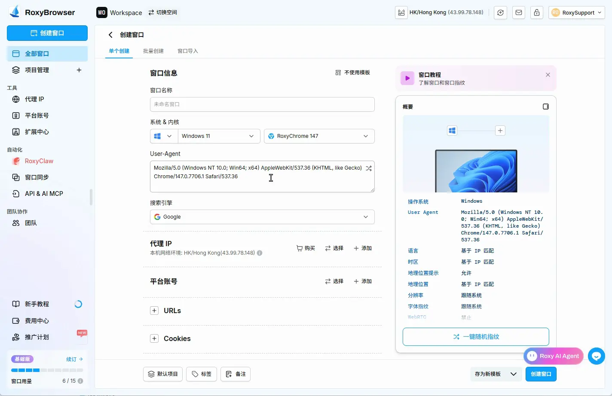Open the OS type dropdown with Windows icon

click(x=164, y=136)
